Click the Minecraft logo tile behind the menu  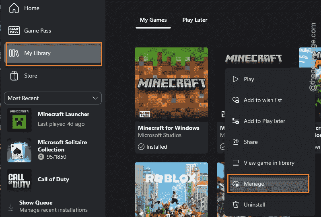pos(253,58)
